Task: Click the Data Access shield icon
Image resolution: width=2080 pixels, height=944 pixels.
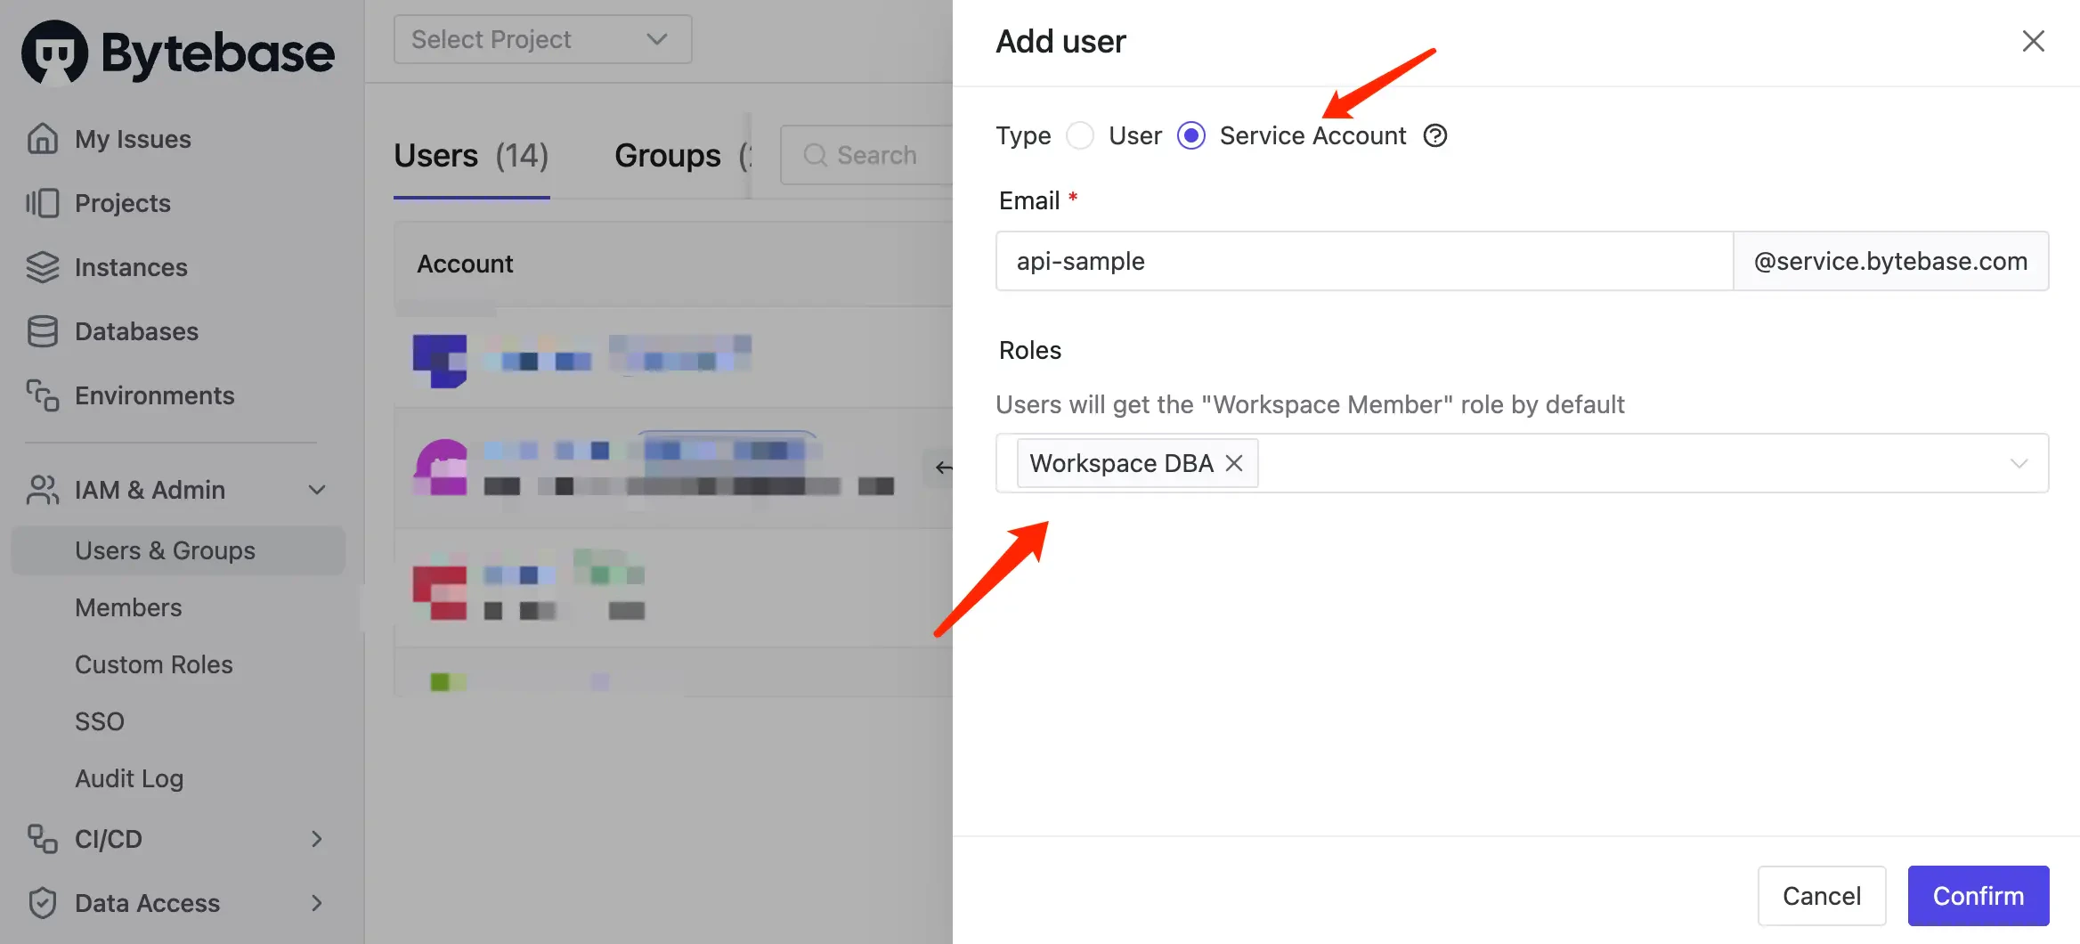Action: tap(42, 903)
